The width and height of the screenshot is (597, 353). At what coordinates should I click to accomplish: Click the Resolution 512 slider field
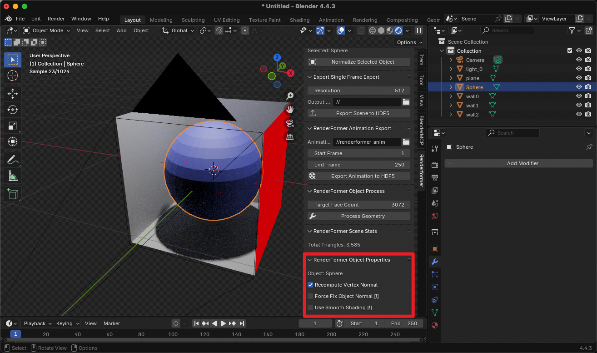359,91
